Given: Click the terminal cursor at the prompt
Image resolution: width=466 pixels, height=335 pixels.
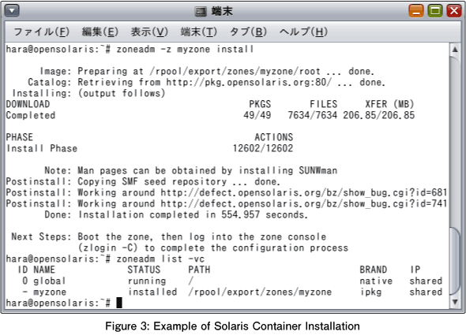Looking at the screenshot, I should click(119, 303).
